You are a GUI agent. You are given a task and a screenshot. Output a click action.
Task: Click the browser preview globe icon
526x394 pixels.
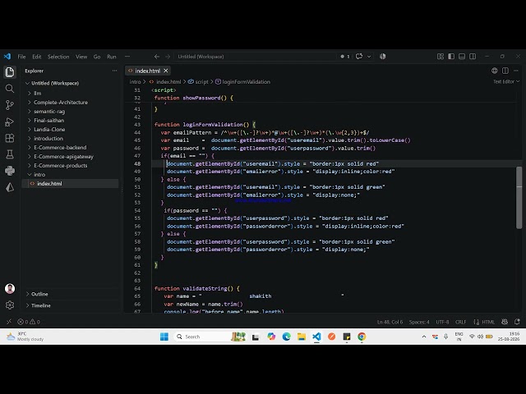click(495, 71)
